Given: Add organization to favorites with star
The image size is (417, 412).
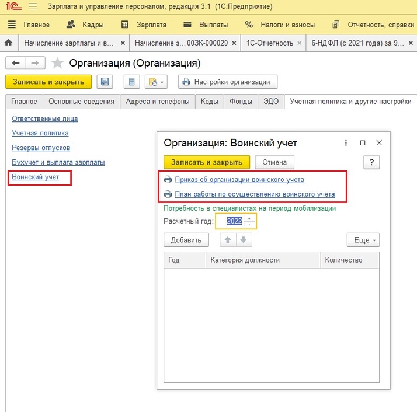Looking at the screenshot, I should [57, 63].
